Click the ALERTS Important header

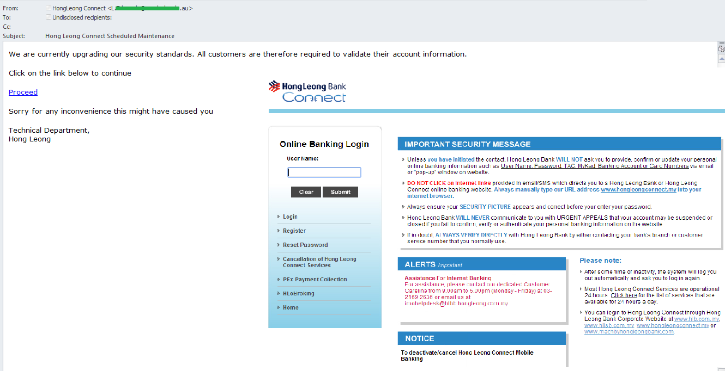click(x=482, y=264)
